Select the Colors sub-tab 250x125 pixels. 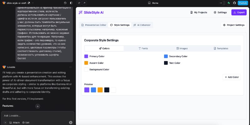(x=104, y=49)
